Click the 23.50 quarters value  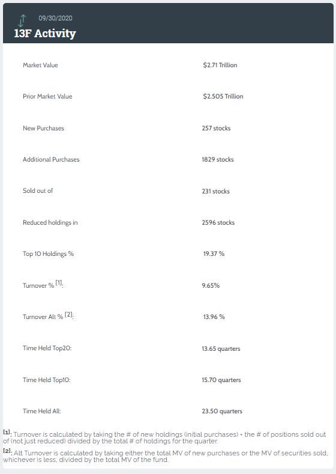click(x=222, y=412)
